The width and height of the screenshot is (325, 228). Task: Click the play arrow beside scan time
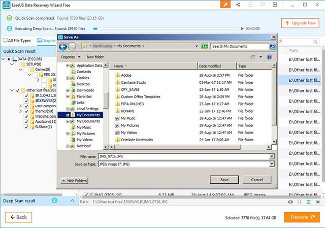click(x=242, y=28)
